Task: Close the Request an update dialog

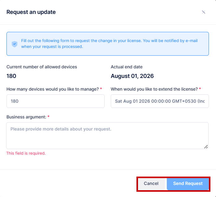Action: pyautogui.click(x=203, y=12)
